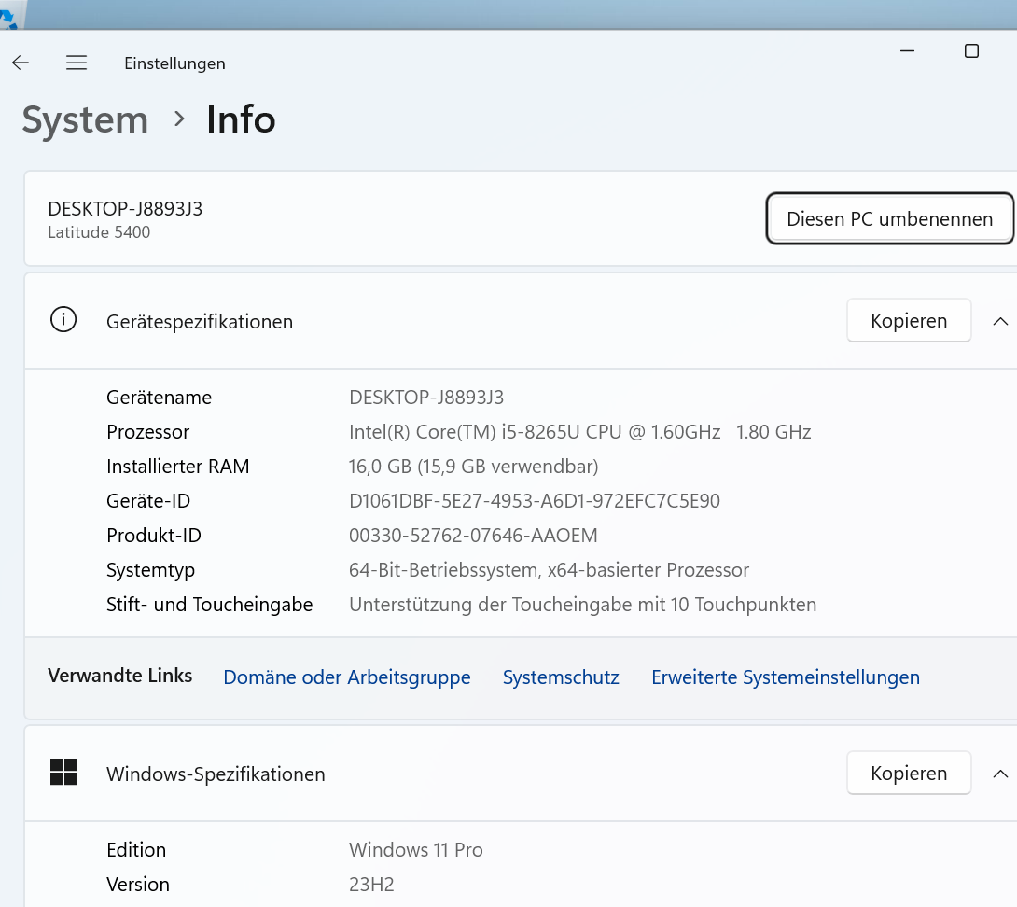Open Erweiterte Systemeinstellungen link
Viewport: 1017px width, 907px height.
click(x=786, y=677)
